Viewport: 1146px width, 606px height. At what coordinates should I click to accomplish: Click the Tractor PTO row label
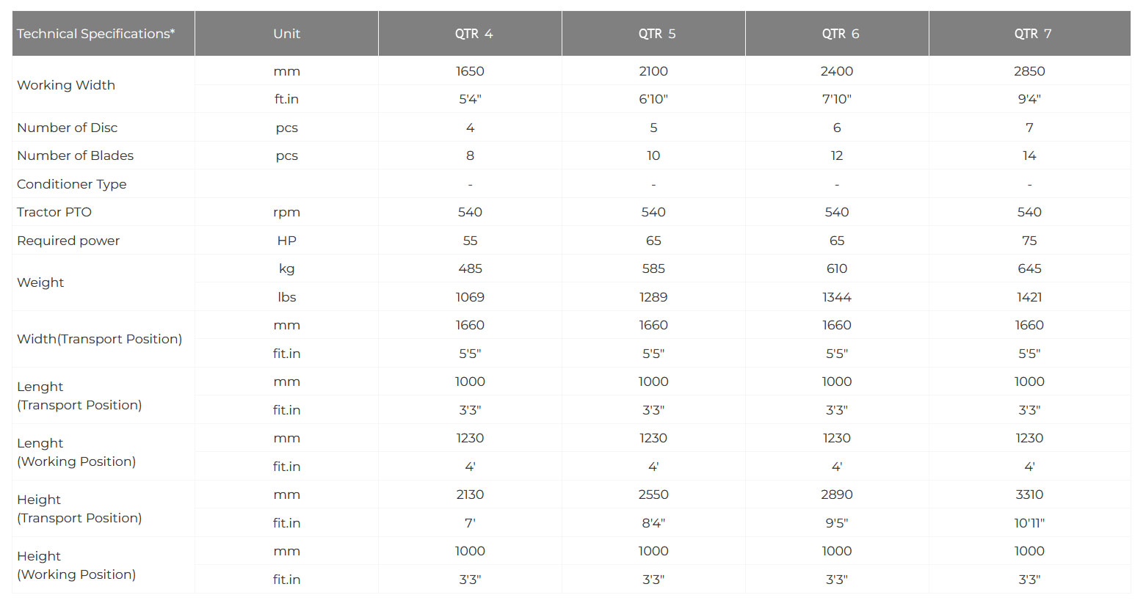(54, 212)
